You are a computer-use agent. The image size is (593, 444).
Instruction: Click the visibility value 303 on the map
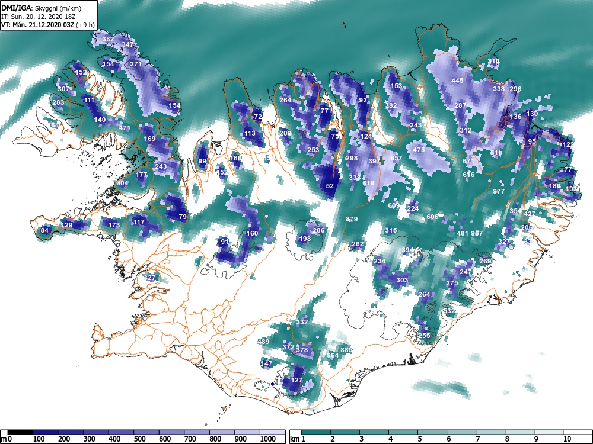pyautogui.click(x=402, y=280)
